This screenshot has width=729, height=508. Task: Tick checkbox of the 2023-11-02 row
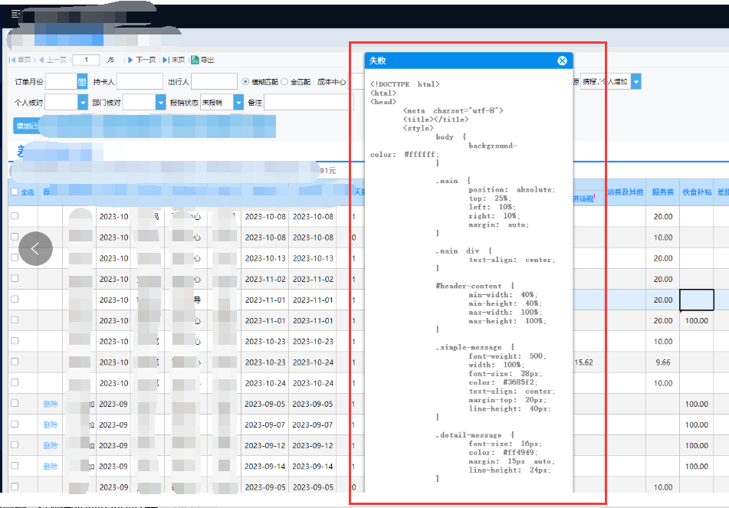click(15, 278)
